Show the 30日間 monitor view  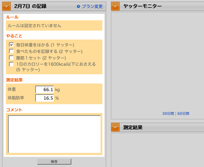[168, 114]
